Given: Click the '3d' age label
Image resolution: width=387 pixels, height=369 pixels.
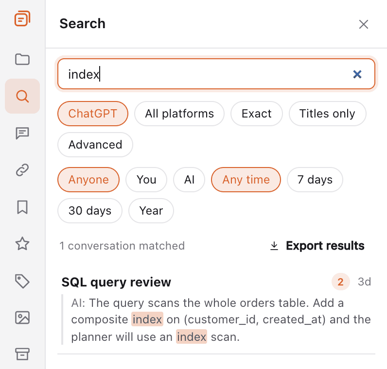Looking at the screenshot, I should tap(364, 282).
